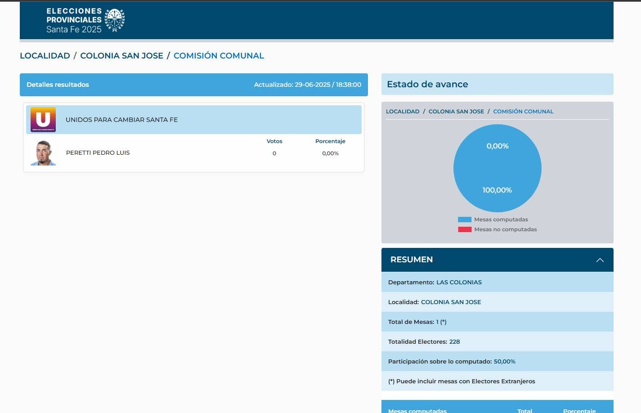Toggle red Mesas no computadas legend swatch

(465, 229)
